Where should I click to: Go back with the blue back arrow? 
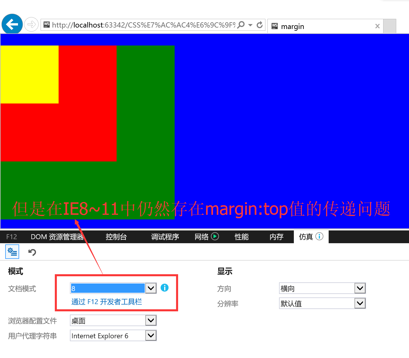[x=12, y=24]
